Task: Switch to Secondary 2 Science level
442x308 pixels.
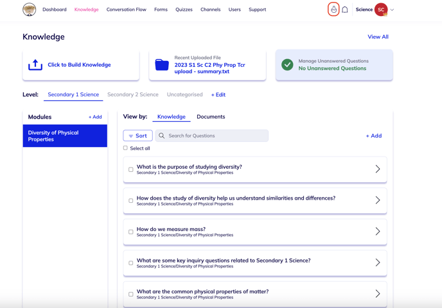Action: point(133,94)
